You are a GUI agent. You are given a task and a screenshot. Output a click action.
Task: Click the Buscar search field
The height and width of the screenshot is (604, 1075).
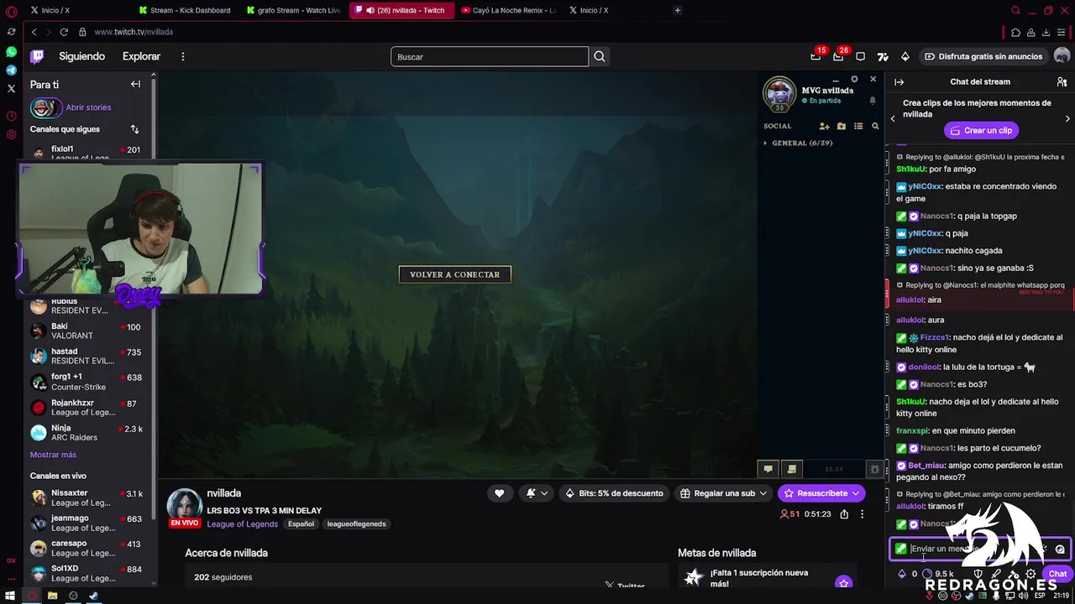490,56
